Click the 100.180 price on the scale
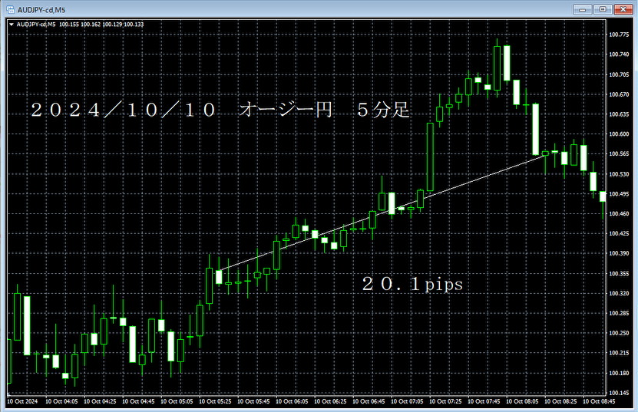Image resolution: width=638 pixels, height=412 pixels. pos(619,373)
